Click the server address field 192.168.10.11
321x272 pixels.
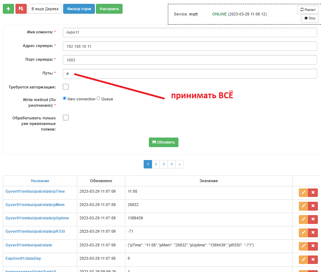pos(190,46)
